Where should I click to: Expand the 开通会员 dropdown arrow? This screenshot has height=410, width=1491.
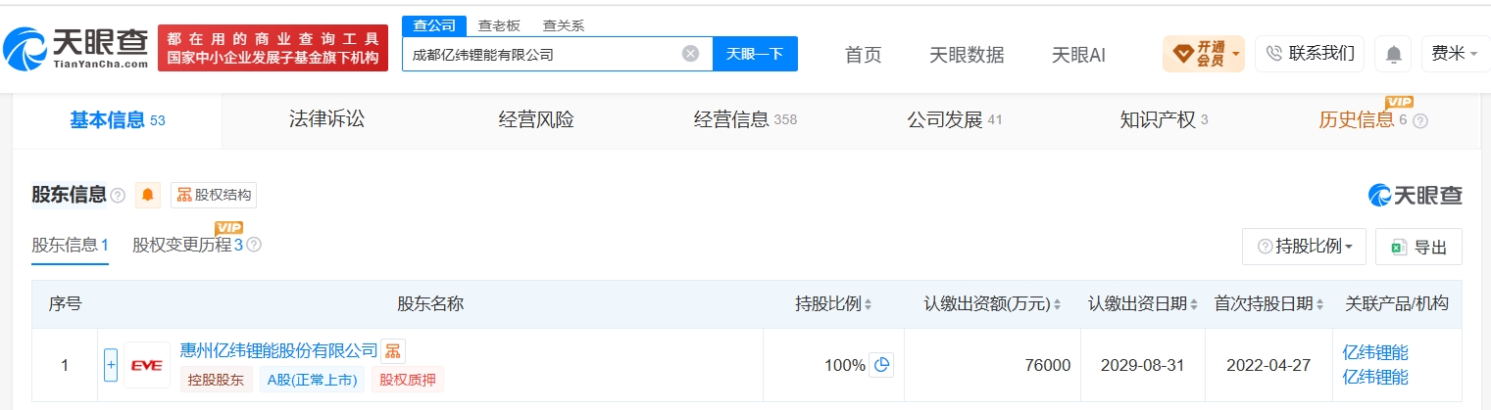(x=1236, y=54)
